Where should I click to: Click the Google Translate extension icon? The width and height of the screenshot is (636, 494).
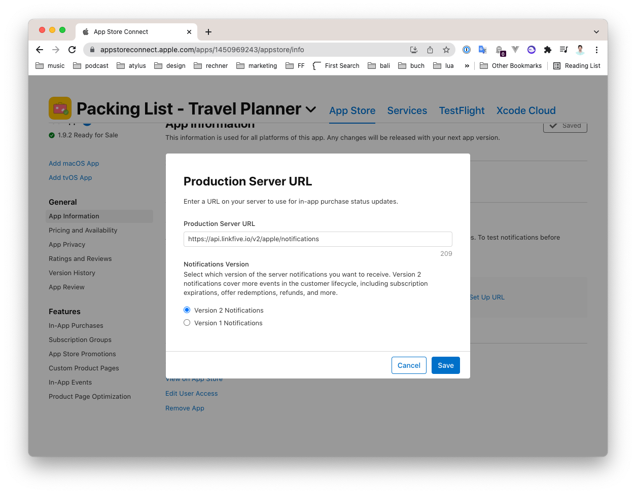(483, 50)
